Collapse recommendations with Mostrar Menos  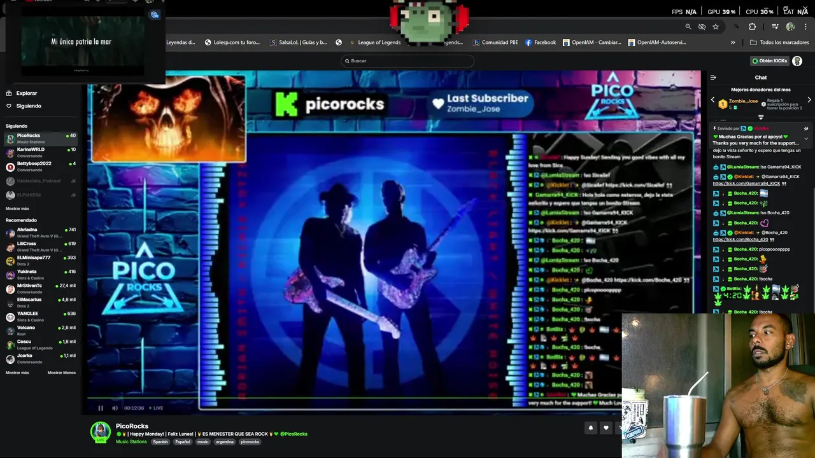click(62, 373)
